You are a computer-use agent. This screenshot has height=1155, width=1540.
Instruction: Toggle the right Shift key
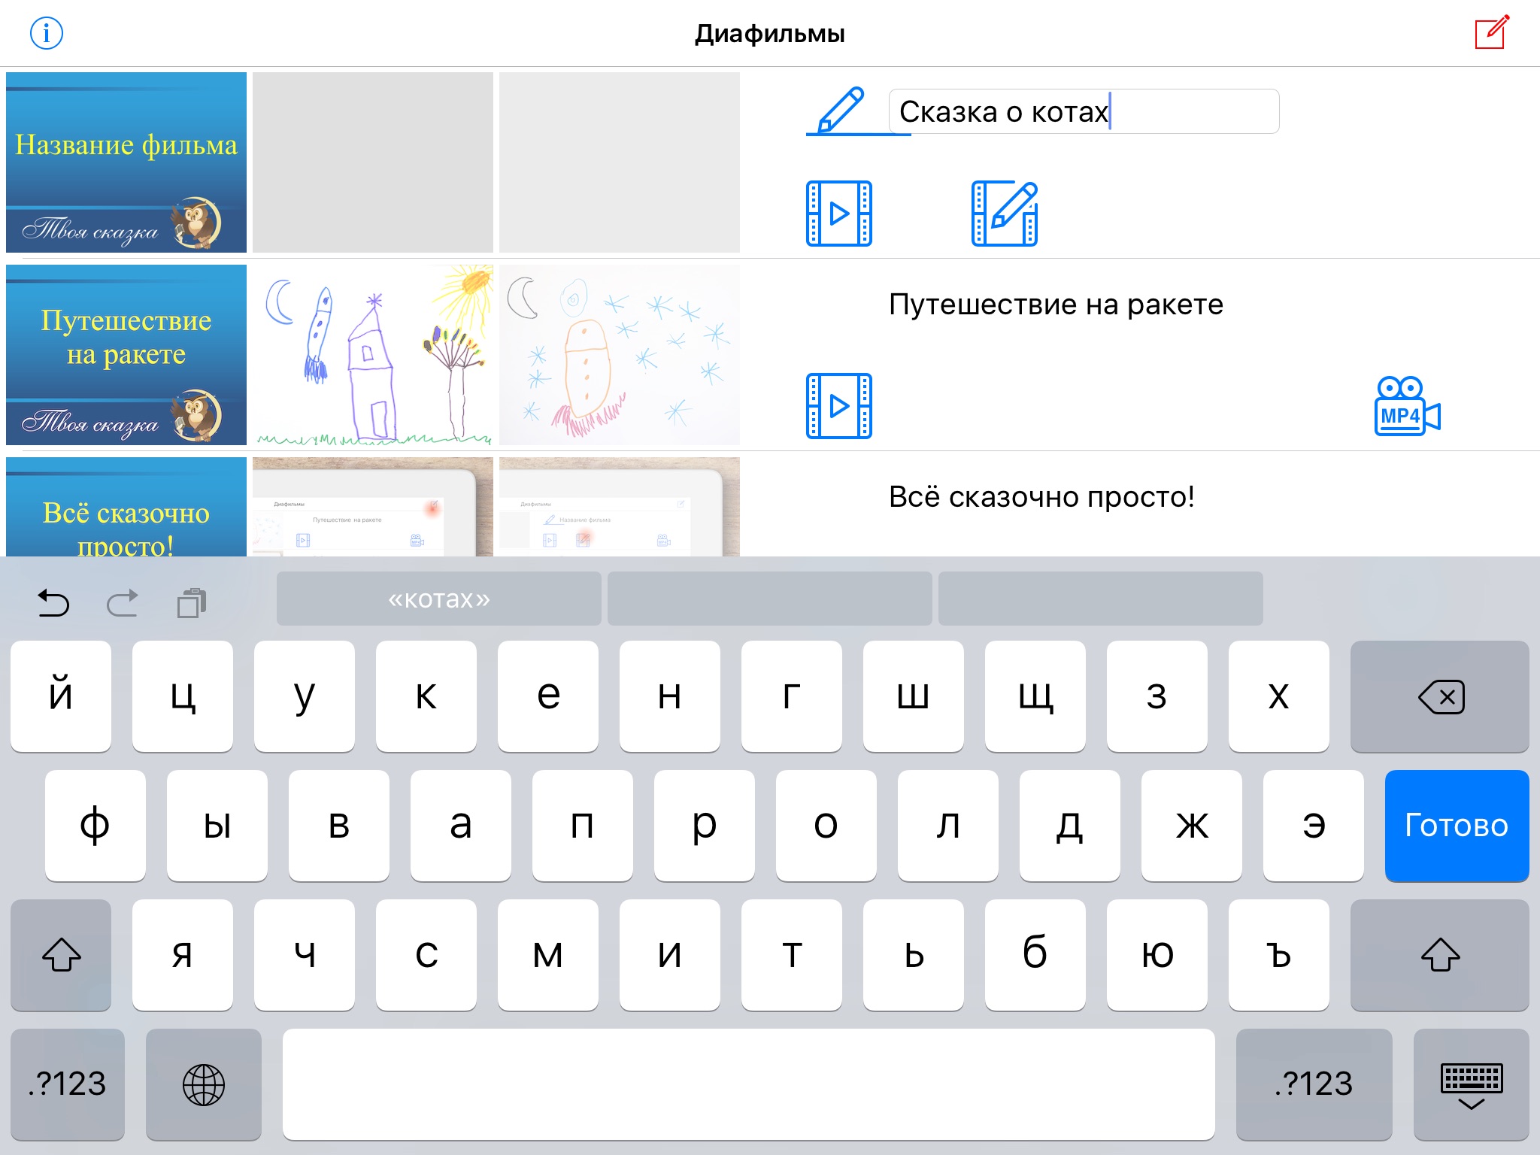pos(1439,955)
